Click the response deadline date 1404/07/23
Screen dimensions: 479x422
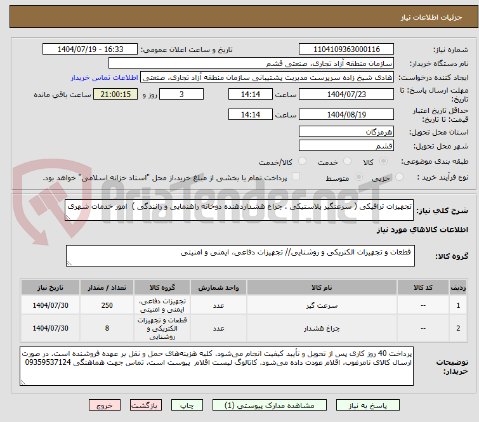[x=346, y=94]
